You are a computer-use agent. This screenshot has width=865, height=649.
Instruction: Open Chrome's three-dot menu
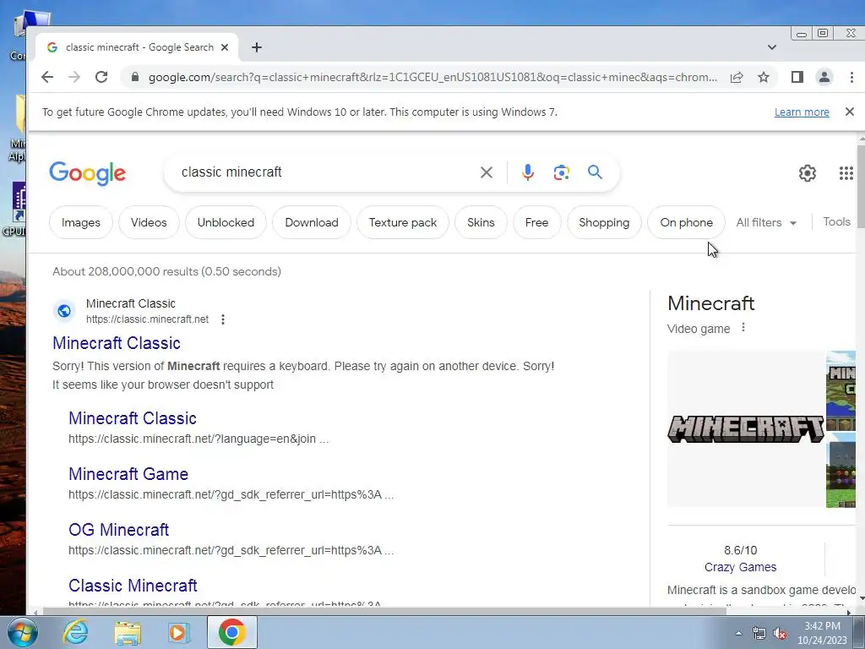coord(851,77)
